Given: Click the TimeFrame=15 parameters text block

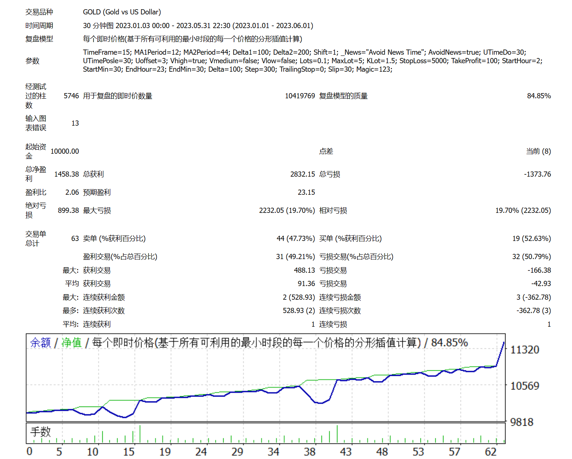Looking at the screenshot, I should [x=312, y=61].
